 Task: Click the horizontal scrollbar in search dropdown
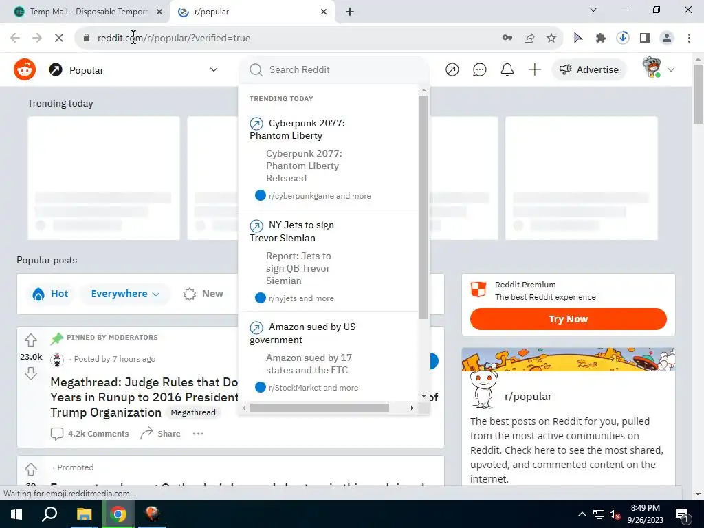coord(319,408)
